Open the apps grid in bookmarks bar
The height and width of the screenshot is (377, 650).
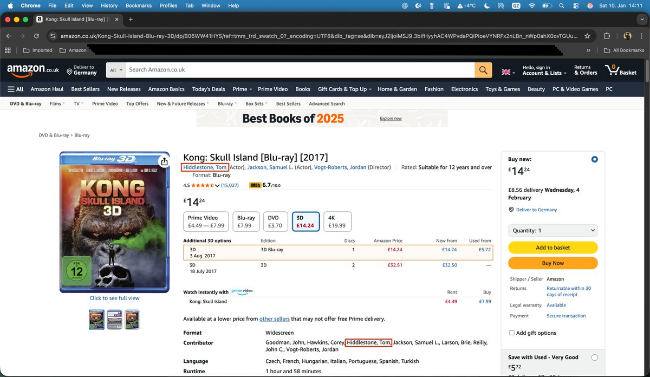8,50
